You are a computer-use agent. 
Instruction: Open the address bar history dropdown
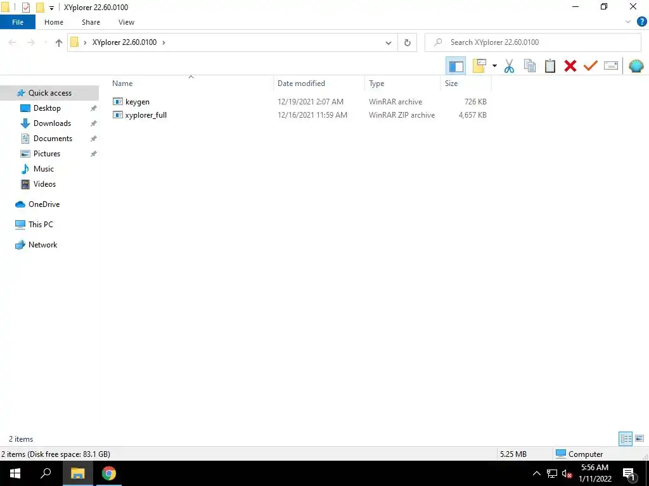click(389, 42)
